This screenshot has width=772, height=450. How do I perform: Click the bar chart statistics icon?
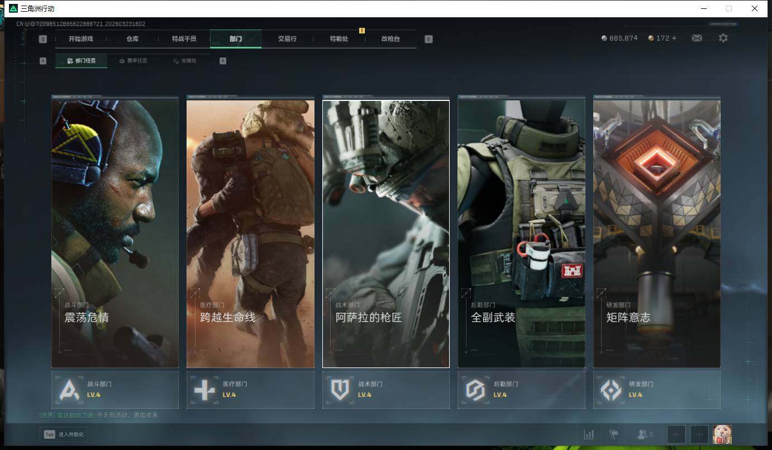tap(588, 434)
